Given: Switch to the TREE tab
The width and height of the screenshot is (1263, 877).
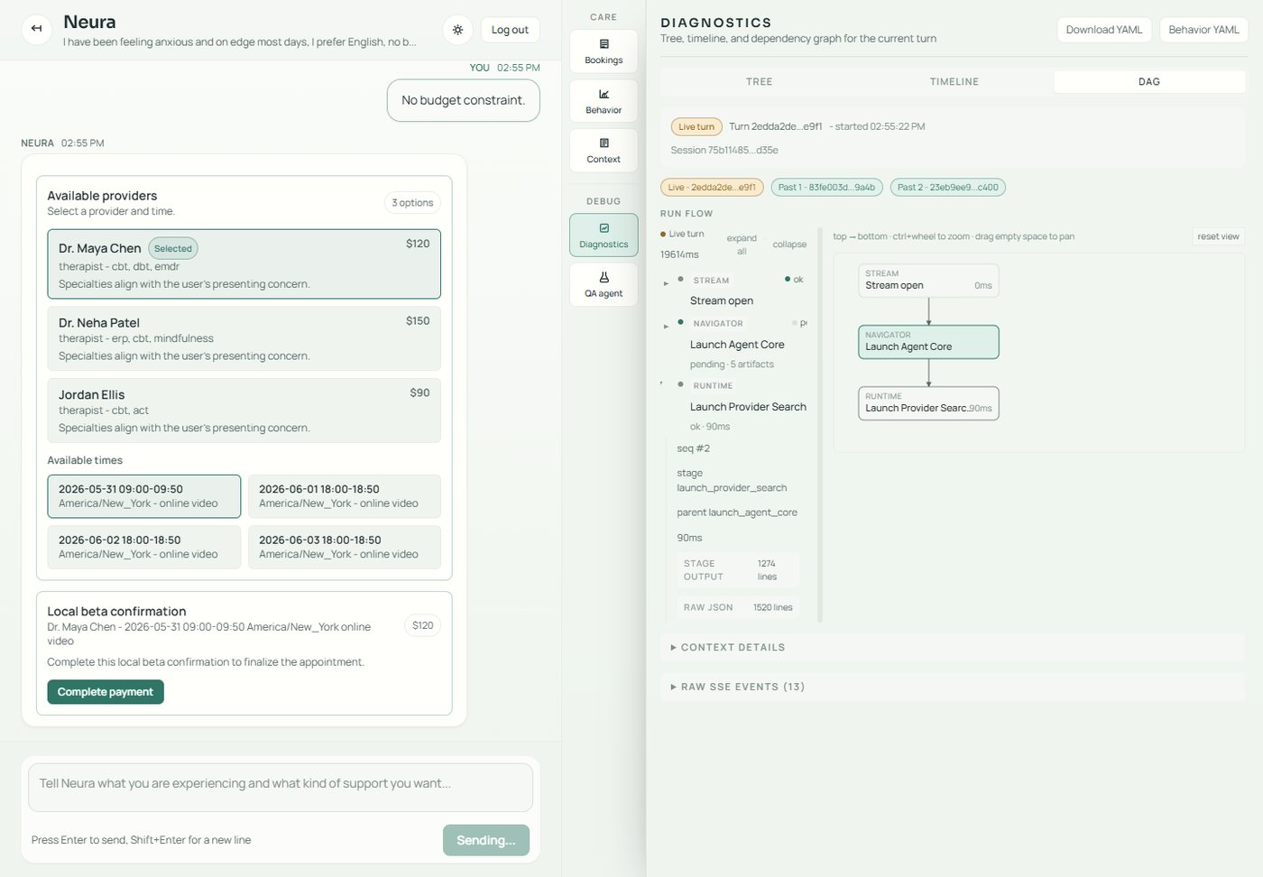Looking at the screenshot, I should 759,81.
